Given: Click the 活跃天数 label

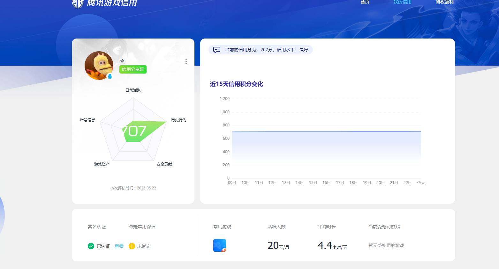Looking at the screenshot, I should click(276, 227).
